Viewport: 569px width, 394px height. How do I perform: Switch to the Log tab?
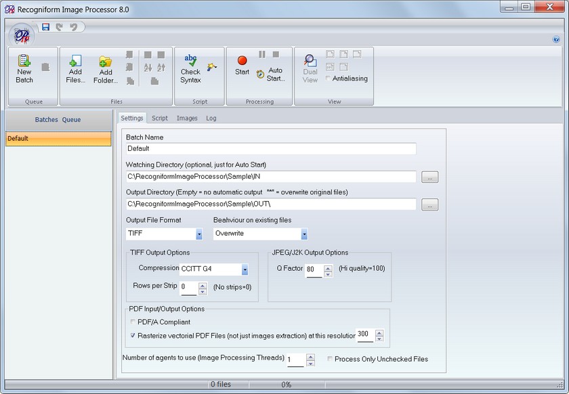coord(211,118)
